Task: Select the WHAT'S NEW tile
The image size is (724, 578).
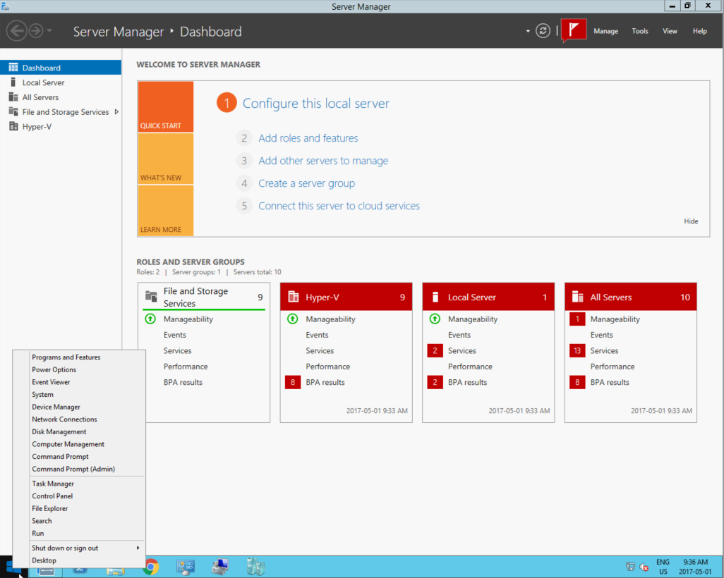Action: pos(166,159)
